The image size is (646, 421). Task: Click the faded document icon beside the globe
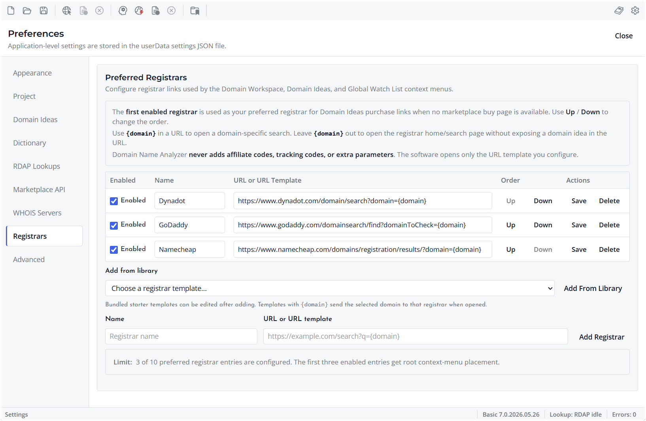[x=83, y=11]
